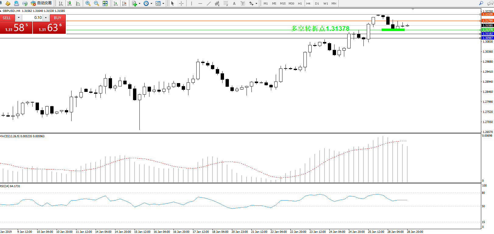
Task: Toggle the 自动交易 auto trading button
Action: point(41,3)
